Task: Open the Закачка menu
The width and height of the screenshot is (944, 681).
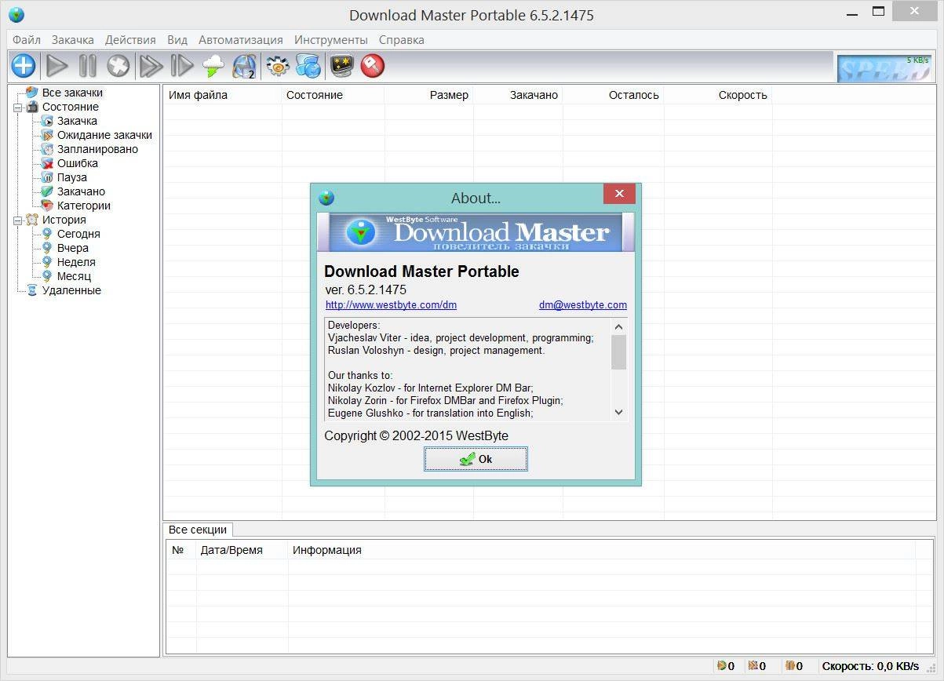Action: tap(73, 39)
